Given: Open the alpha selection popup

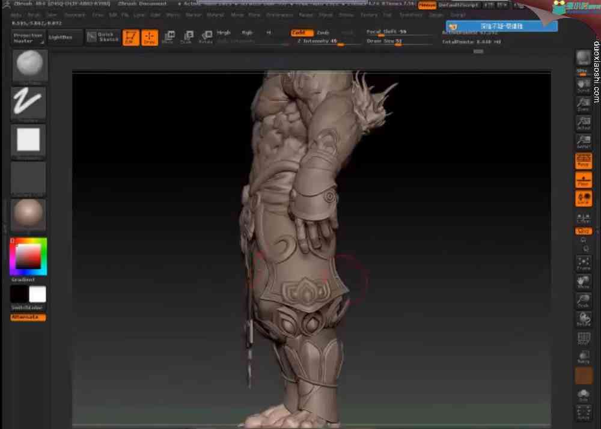Looking at the screenshot, I should point(28,140).
